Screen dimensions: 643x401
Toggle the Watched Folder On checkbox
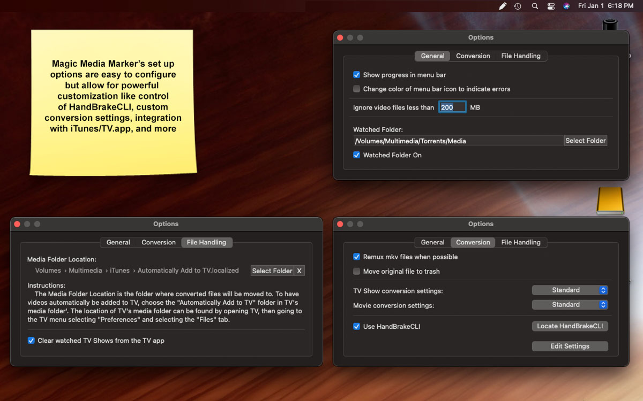coord(357,155)
